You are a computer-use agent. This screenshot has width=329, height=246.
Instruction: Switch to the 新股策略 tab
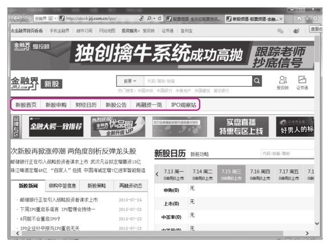coord(96,185)
